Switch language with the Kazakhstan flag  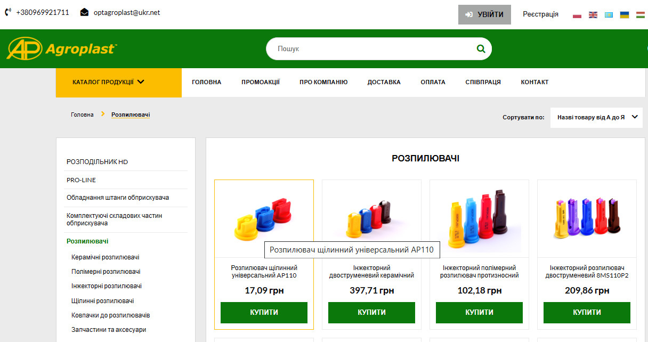point(609,15)
